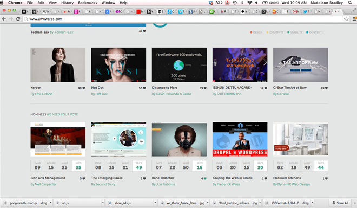Like Kerber using its heart icon

(x=83, y=88)
